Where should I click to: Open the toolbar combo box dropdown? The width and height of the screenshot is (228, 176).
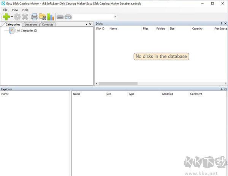(x=116, y=17)
